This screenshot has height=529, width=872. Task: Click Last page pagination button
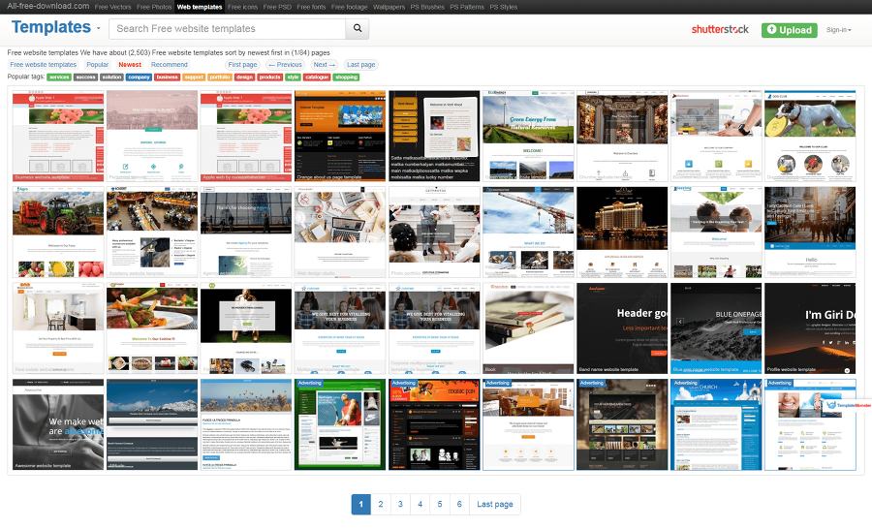pos(494,504)
